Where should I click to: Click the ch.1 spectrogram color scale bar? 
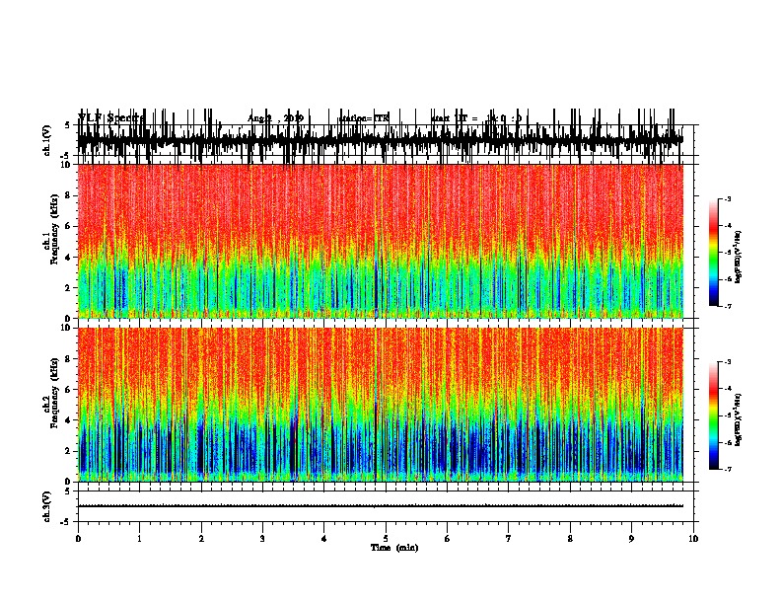click(714, 253)
